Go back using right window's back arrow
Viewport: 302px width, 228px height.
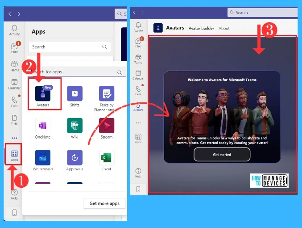click(134, 13)
